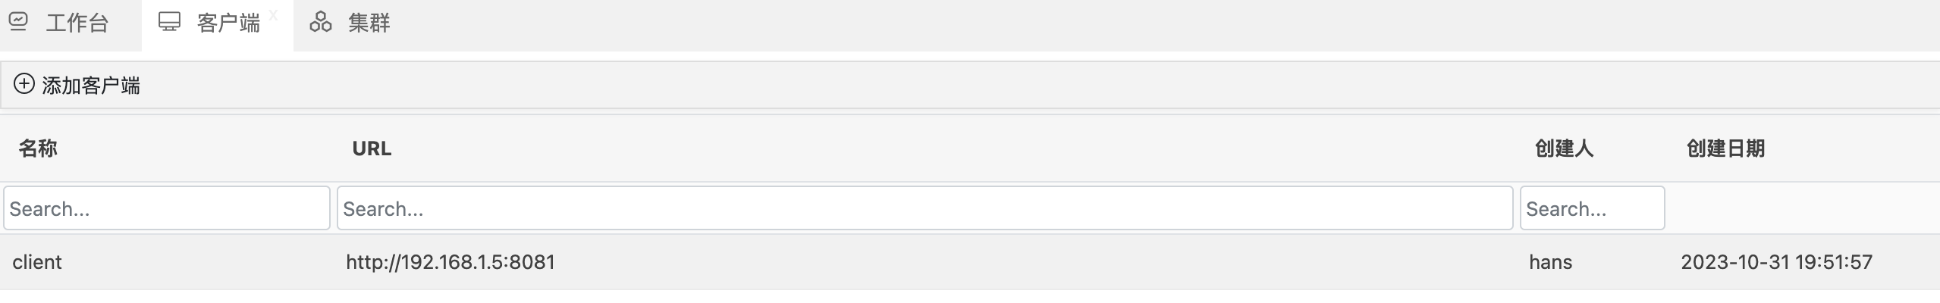
Task: Sort by the 名称 column header
Action: coord(38,148)
